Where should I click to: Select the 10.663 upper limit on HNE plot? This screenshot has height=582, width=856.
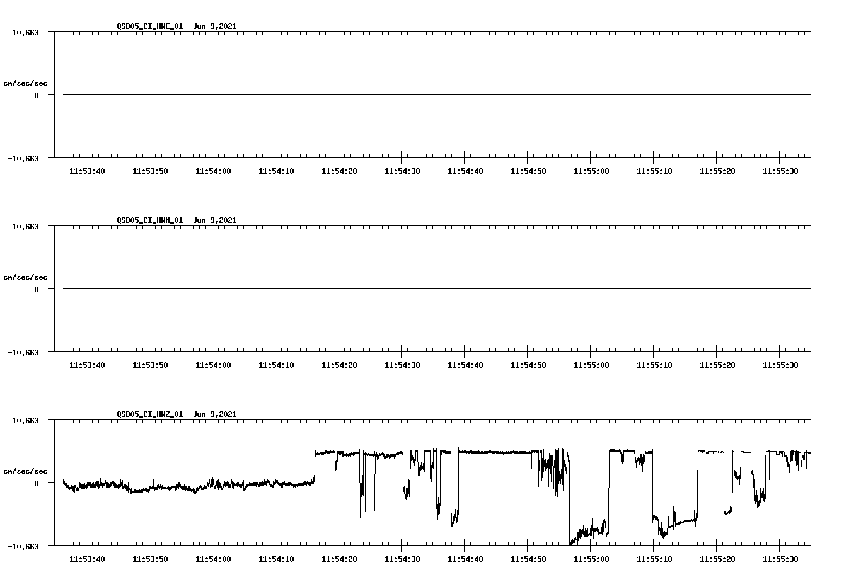tap(25, 32)
